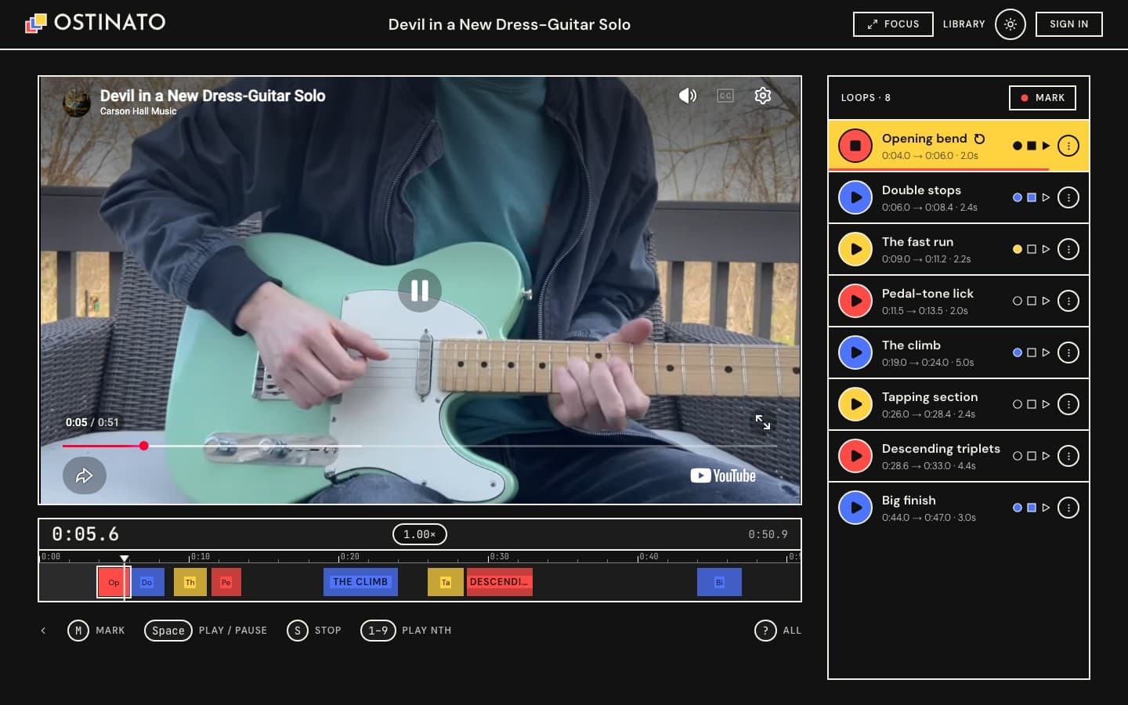Toggle square marker on The climb row

coord(1032,352)
